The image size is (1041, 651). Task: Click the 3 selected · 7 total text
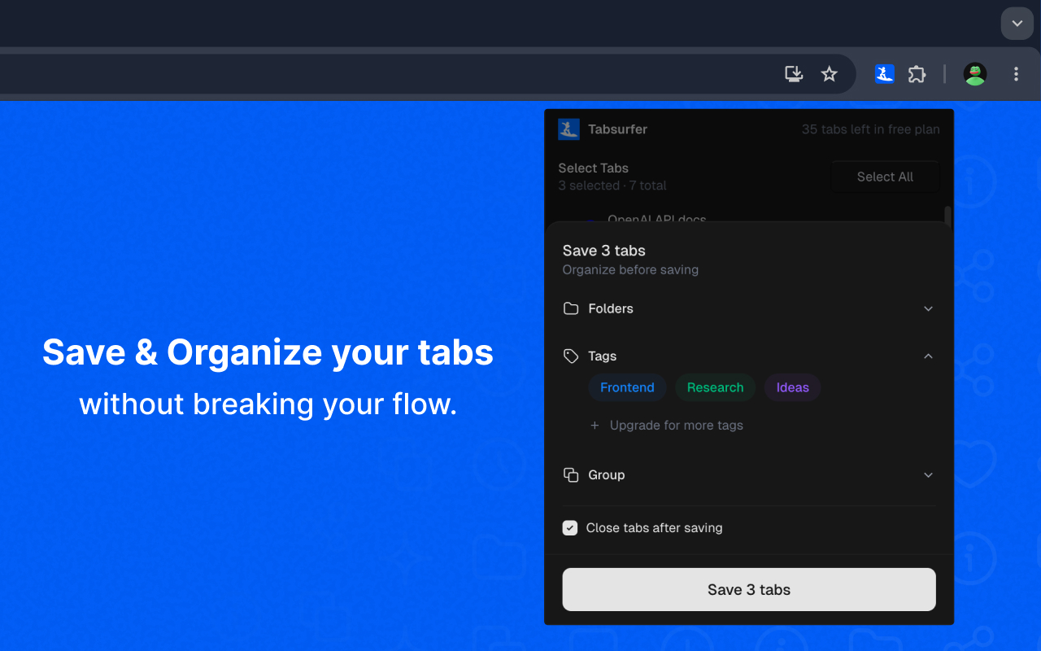coord(612,186)
